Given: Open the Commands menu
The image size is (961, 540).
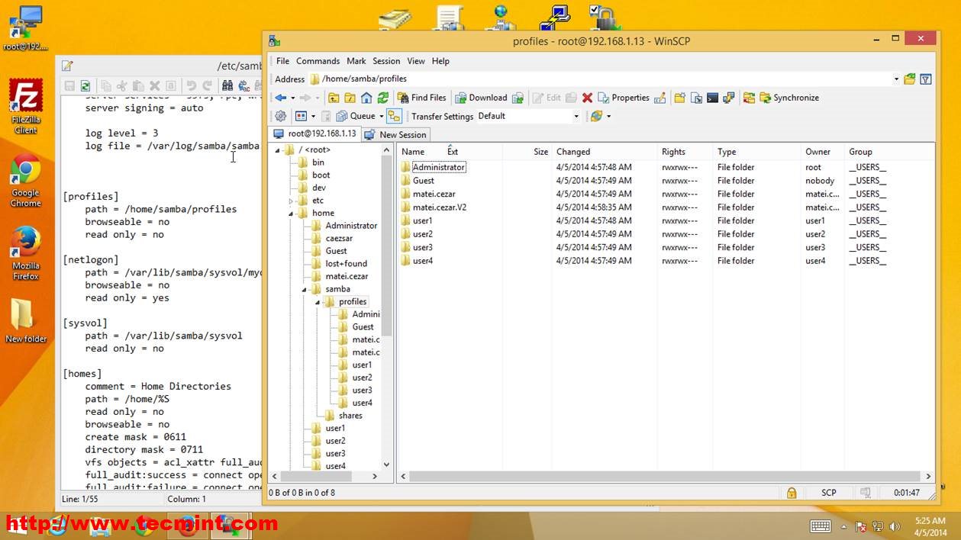Looking at the screenshot, I should [318, 61].
